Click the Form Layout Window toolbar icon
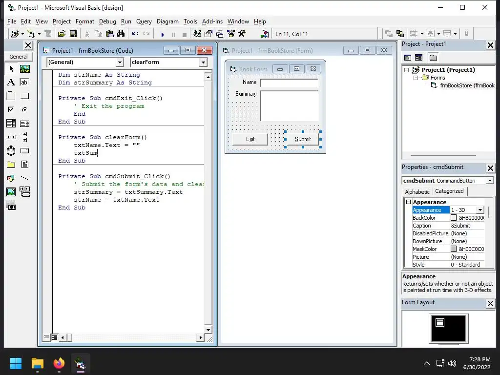The width and height of the screenshot is (500, 375). coord(220,34)
